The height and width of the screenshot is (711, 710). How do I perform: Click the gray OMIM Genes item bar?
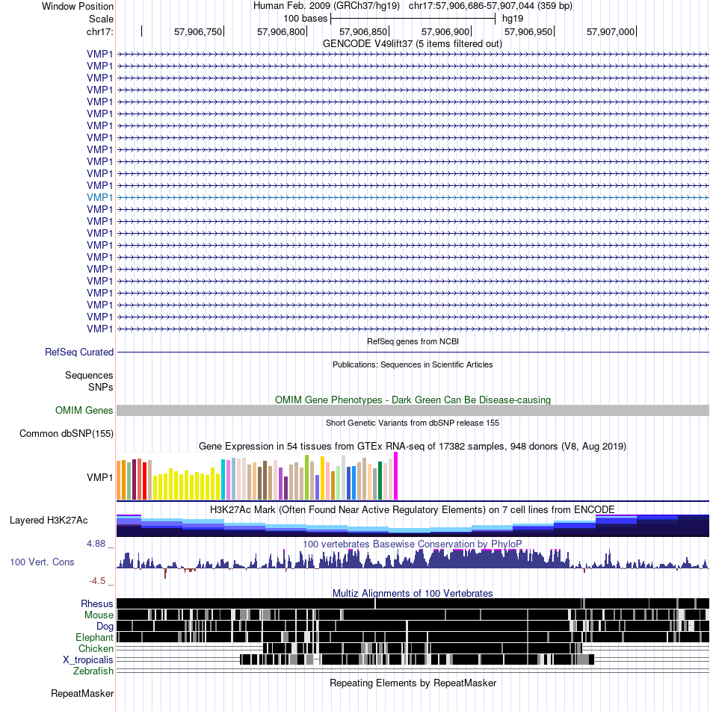(x=413, y=410)
